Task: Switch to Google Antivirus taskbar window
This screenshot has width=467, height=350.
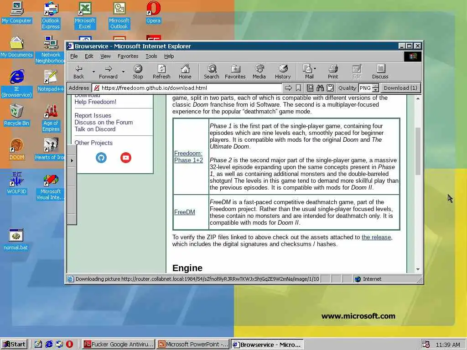Action: (119, 345)
